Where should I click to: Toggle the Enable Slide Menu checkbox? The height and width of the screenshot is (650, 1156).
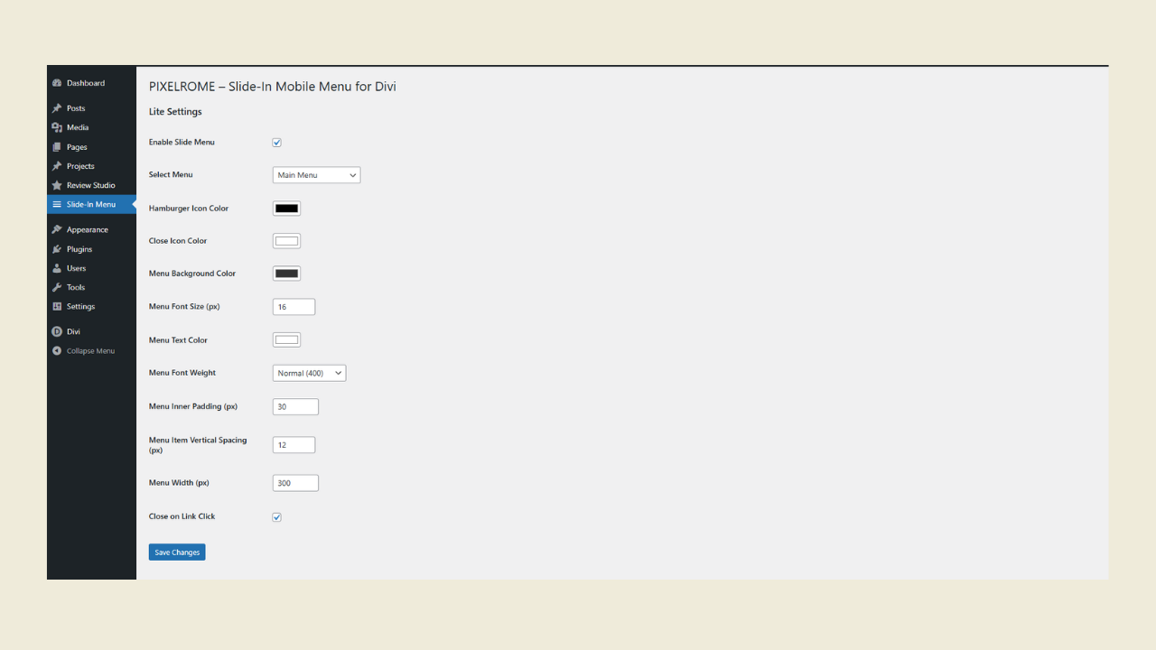276,142
